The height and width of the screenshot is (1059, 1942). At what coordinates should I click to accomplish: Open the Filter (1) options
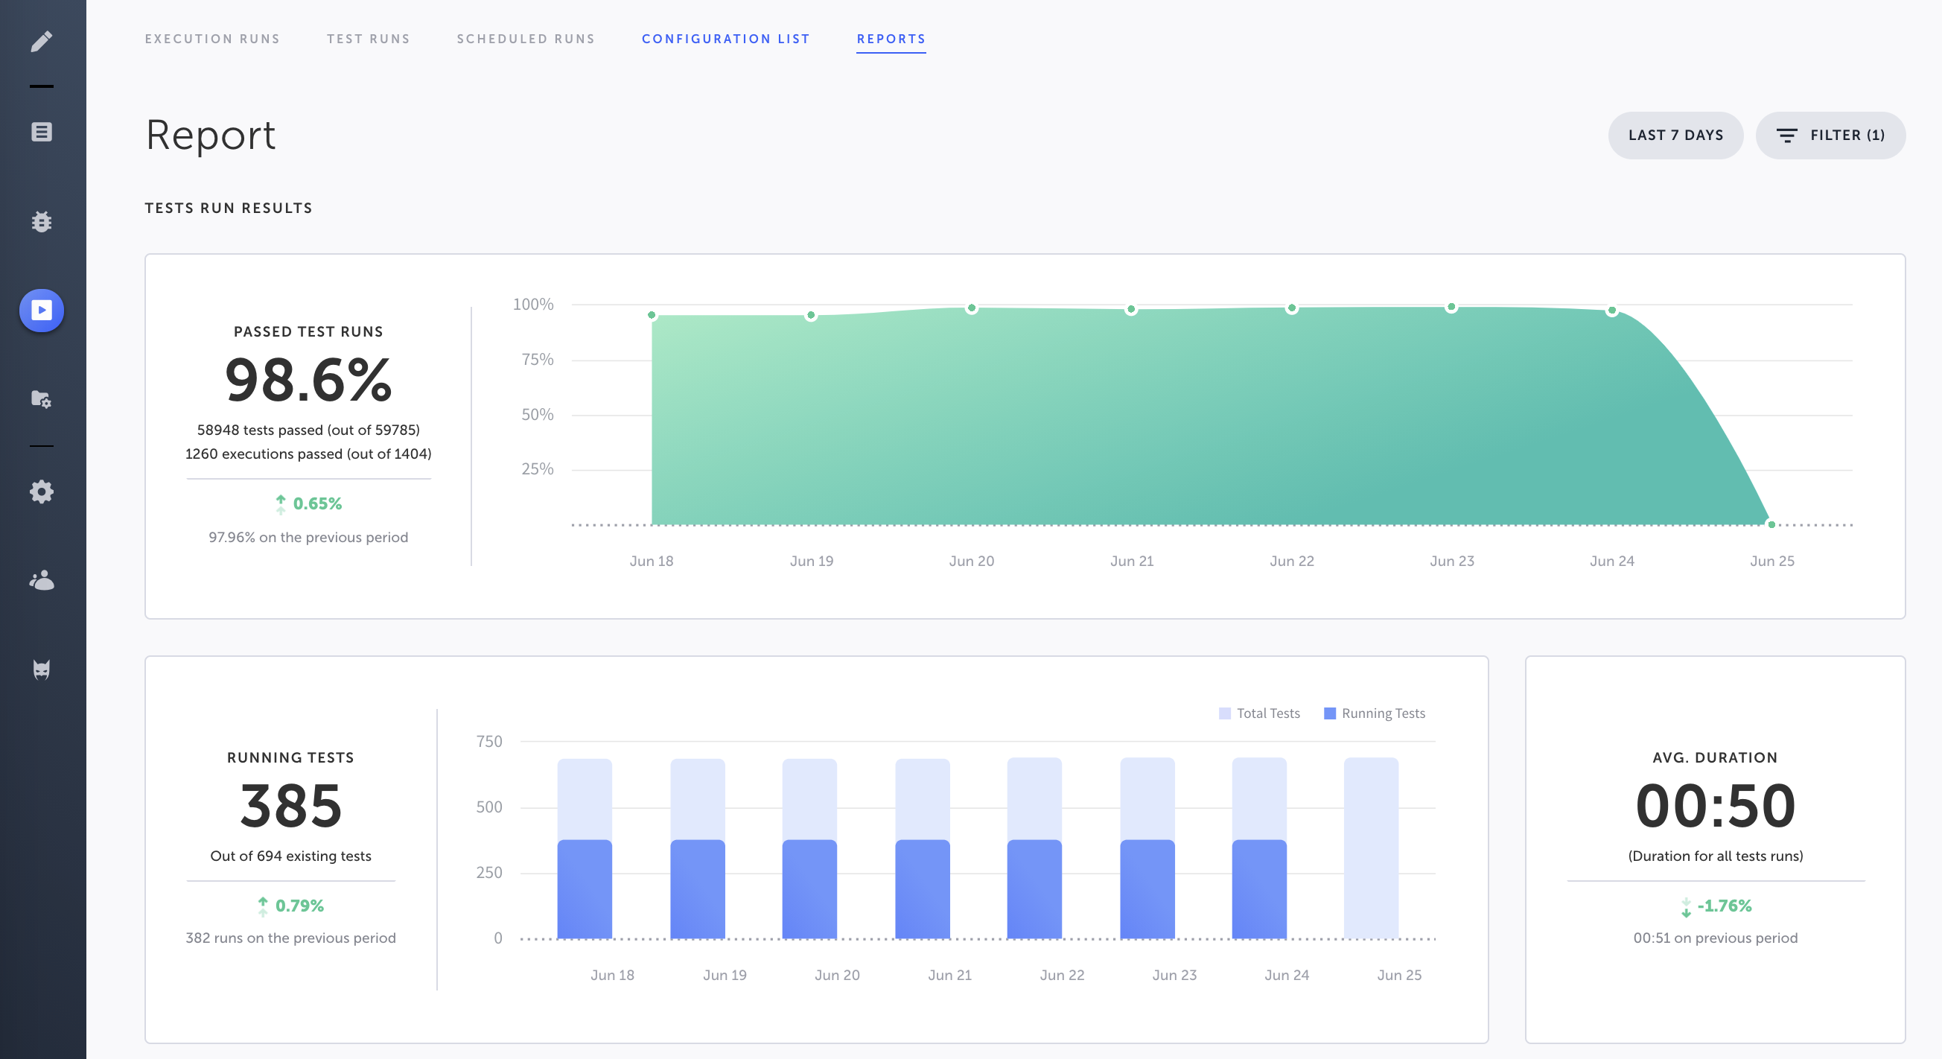[x=1830, y=136]
